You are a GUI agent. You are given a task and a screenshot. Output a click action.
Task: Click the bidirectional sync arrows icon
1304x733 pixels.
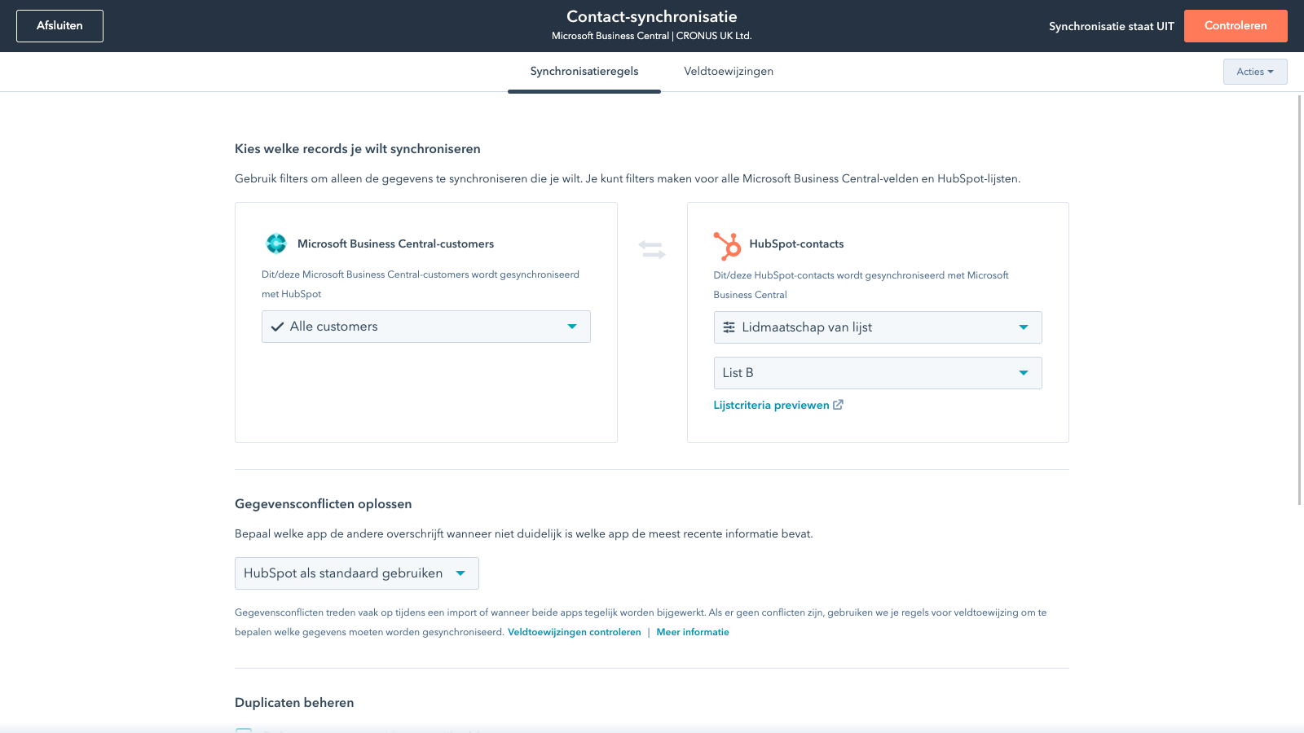click(652, 249)
